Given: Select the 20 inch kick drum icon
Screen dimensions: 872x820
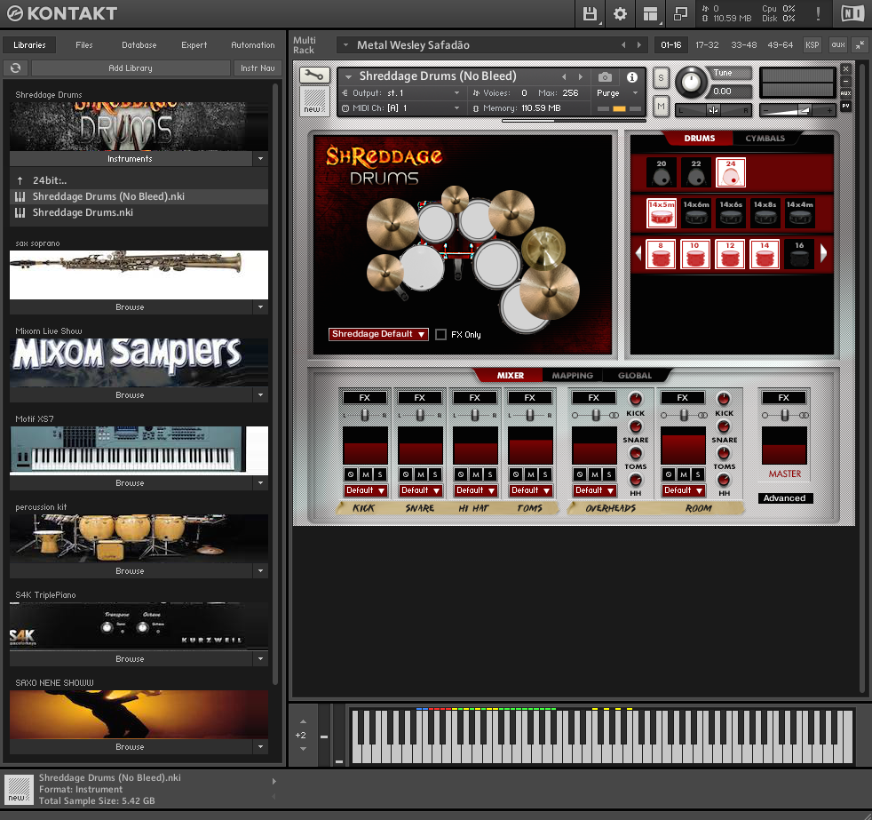Looking at the screenshot, I should 662,172.
